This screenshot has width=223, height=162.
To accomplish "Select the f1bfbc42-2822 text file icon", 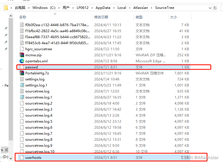I will click(x=22, y=31).
